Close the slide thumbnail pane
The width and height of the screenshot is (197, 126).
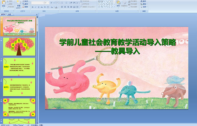coord(37,15)
